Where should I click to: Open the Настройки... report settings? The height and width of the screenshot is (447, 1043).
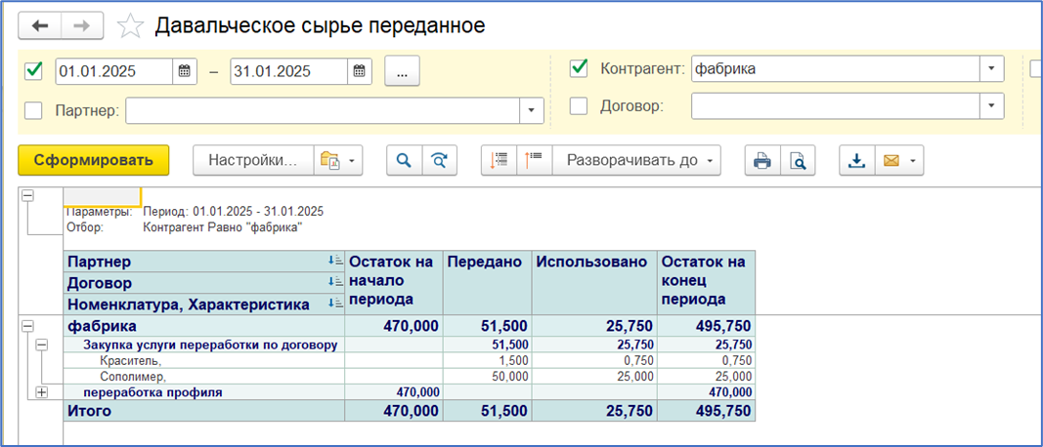pos(252,161)
